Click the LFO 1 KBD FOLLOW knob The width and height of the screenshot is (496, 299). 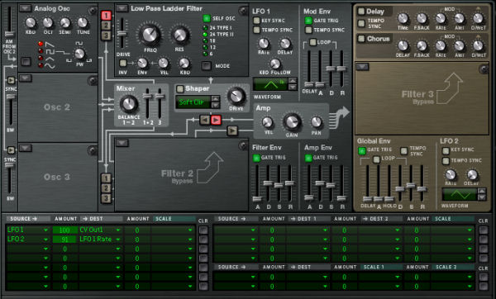coord(275,64)
